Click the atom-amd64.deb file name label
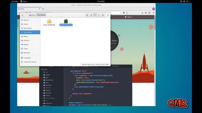 pyautogui.click(x=49, y=25)
